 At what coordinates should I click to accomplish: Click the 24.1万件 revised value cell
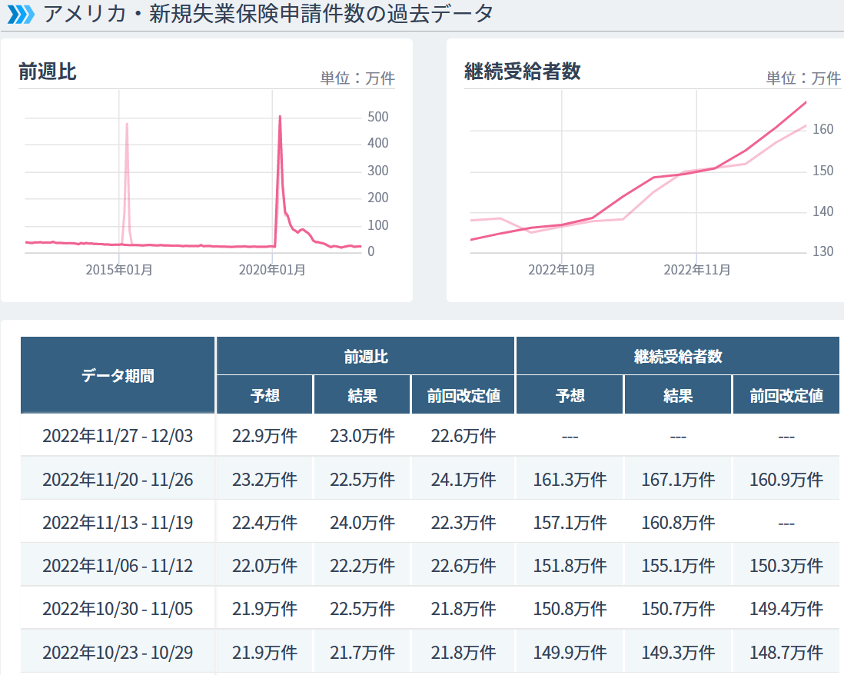tap(463, 479)
